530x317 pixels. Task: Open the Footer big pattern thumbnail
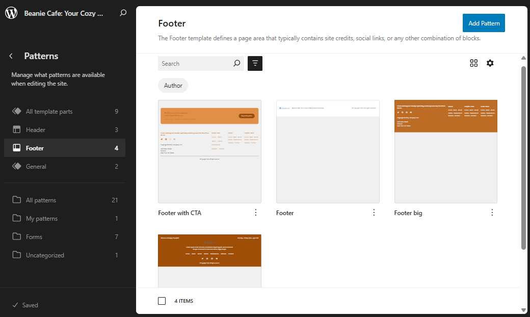coord(445,151)
